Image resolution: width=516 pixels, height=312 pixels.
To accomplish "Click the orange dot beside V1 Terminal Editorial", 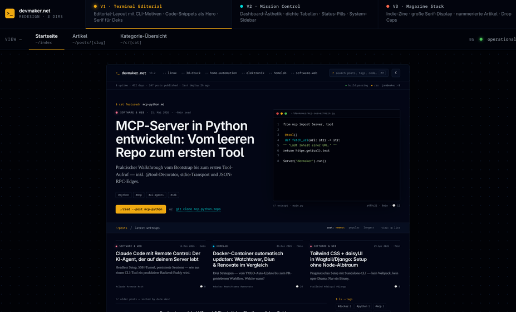I will (x=95, y=6).
